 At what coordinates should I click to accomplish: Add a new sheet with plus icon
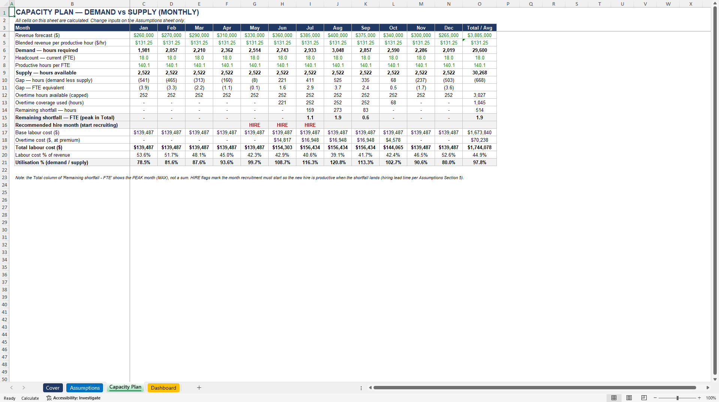click(x=199, y=388)
